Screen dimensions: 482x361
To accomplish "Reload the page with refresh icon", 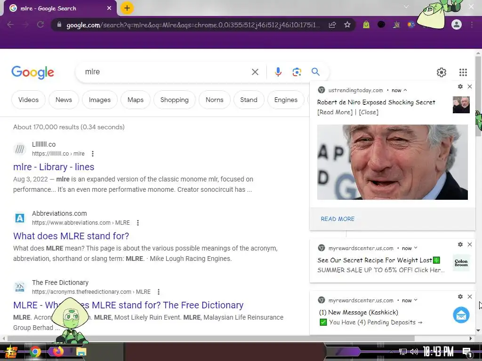I will [x=40, y=24].
